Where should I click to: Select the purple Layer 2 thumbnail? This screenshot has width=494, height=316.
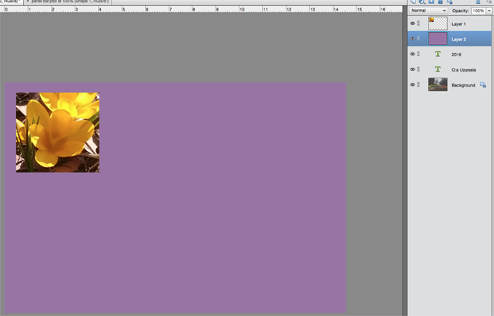[438, 39]
